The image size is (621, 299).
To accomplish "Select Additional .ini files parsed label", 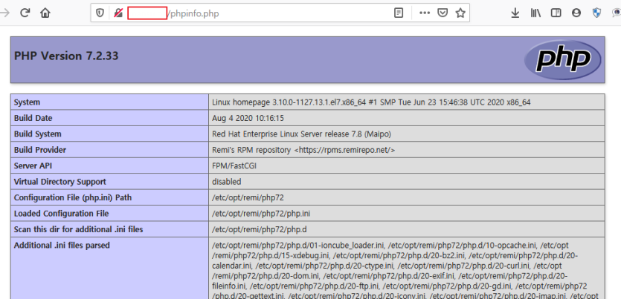I will [62, 246].
